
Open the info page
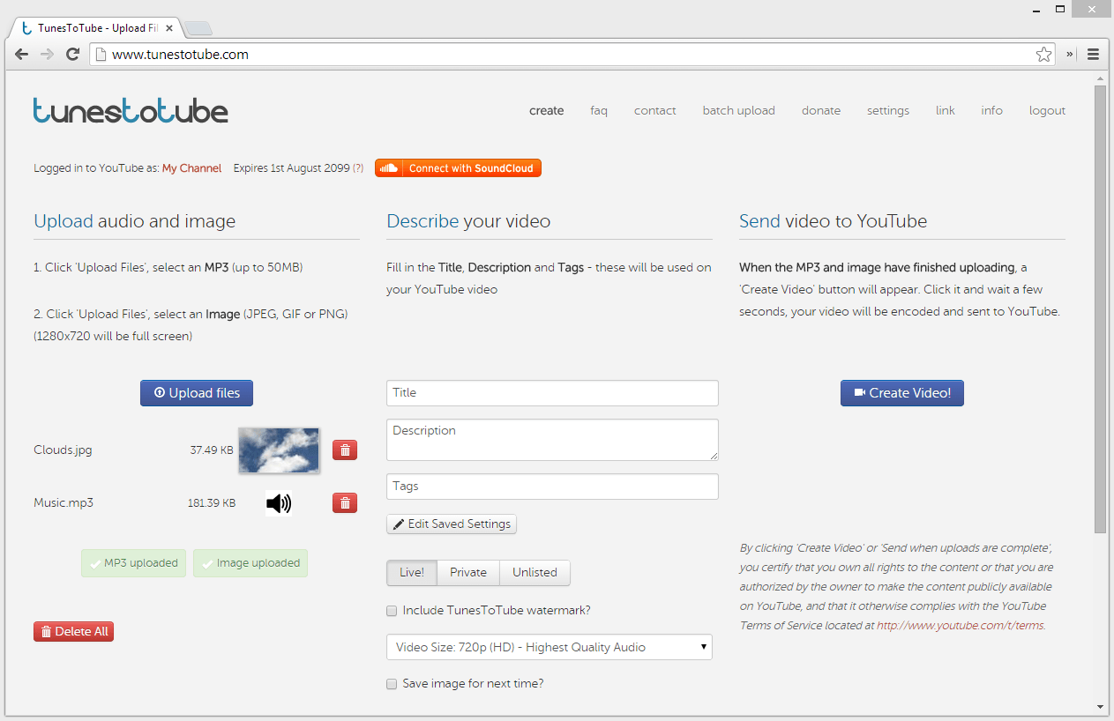[992, 111]
